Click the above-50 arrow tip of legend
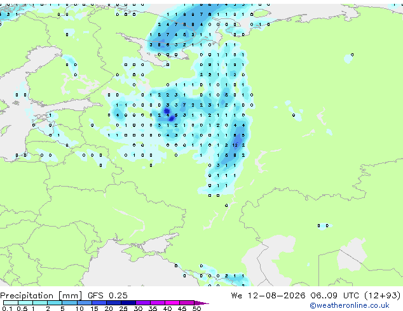403x311 pixels. pyautogui.click(x=201, y=303)
